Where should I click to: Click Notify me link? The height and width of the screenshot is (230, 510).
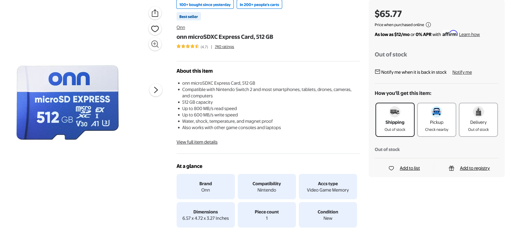(x=462, y=72)
